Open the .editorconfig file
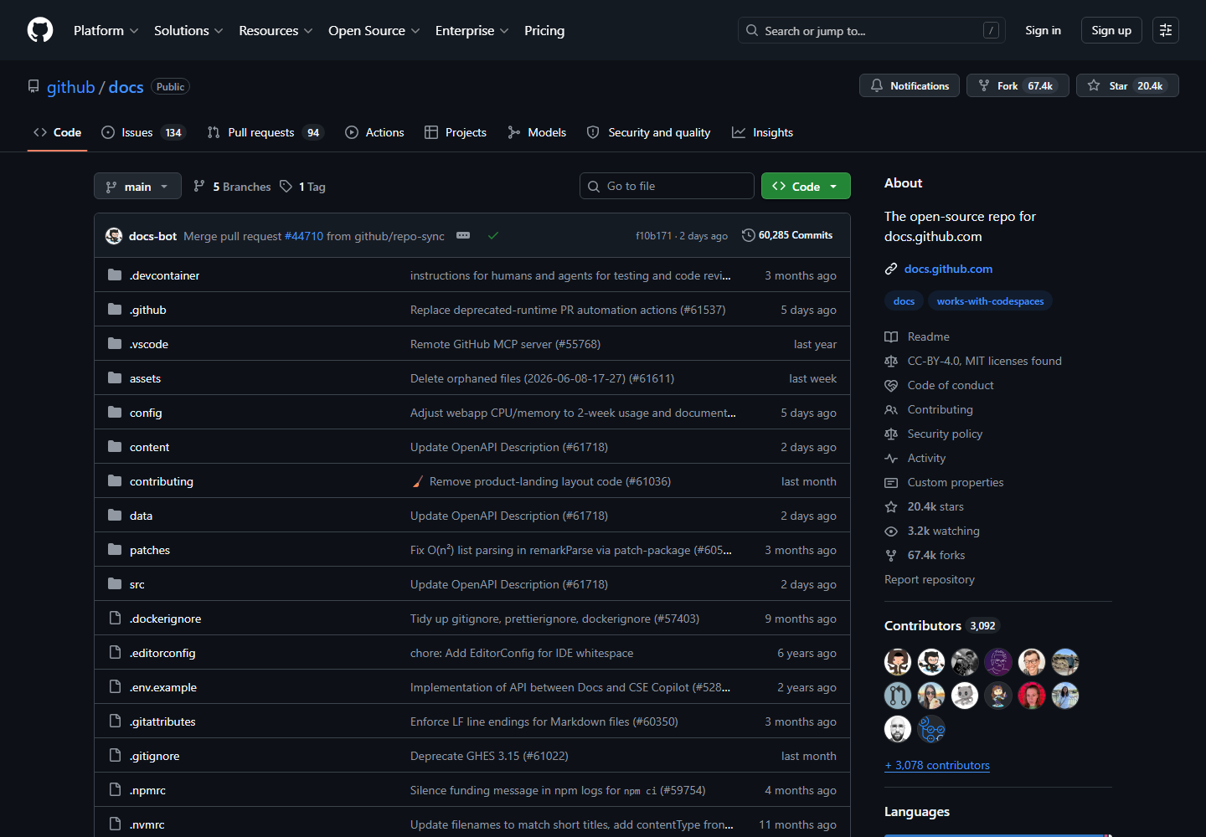 pos(162,653)
